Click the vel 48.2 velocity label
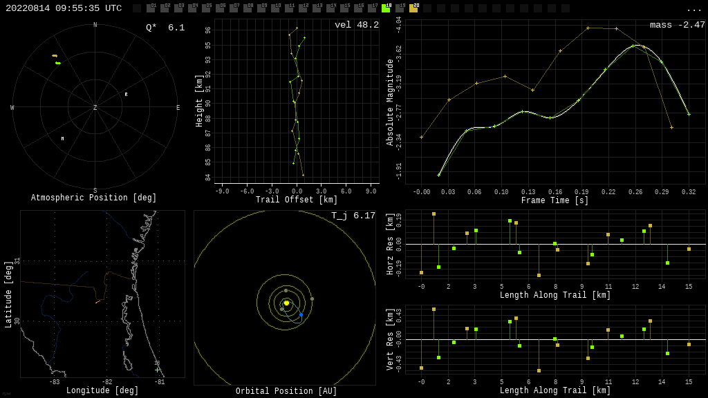Screen dimensions: 708x398 point(356,25)
